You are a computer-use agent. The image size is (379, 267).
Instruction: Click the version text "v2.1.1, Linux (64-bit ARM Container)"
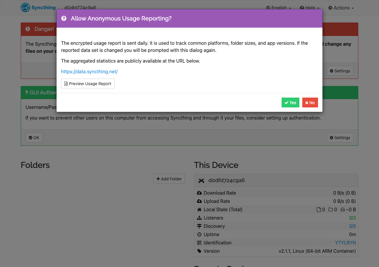[x=317, y=251]
